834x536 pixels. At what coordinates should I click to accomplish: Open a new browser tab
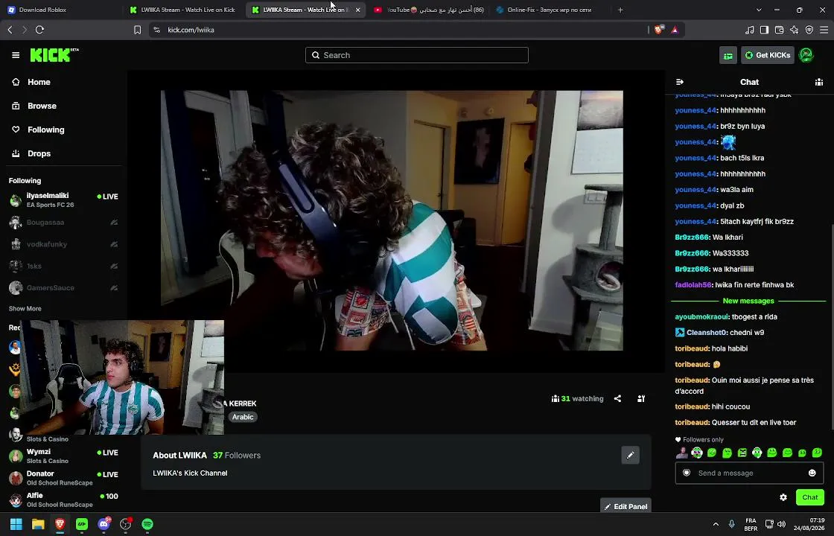(x=620, y=10)
